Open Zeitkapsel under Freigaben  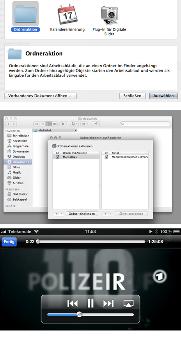pyautogui.click(x=17, y=199)
